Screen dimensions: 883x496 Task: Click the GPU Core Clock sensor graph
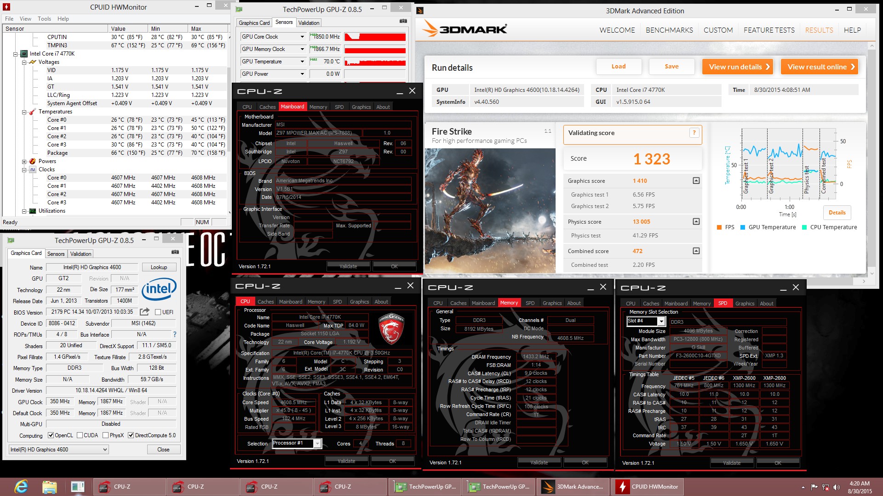(x=375, y=37)
